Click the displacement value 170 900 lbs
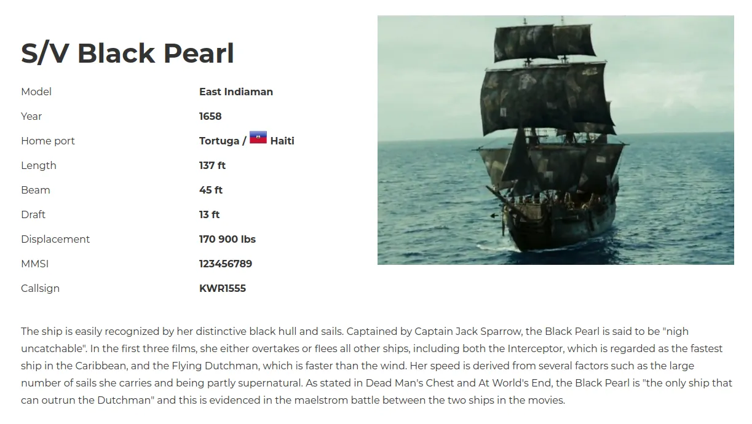752x424 pixels. (228, 239)
